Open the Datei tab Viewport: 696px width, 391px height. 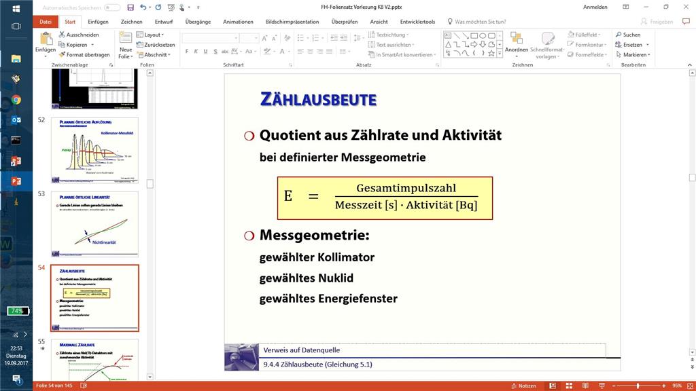46,21
